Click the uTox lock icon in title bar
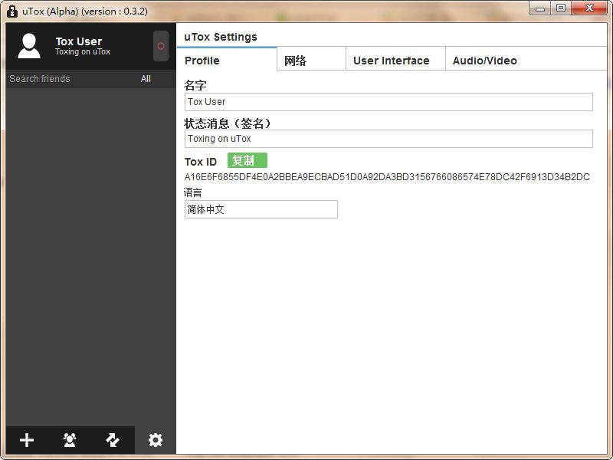Screen dimensions: 613x460 [11, 11]
